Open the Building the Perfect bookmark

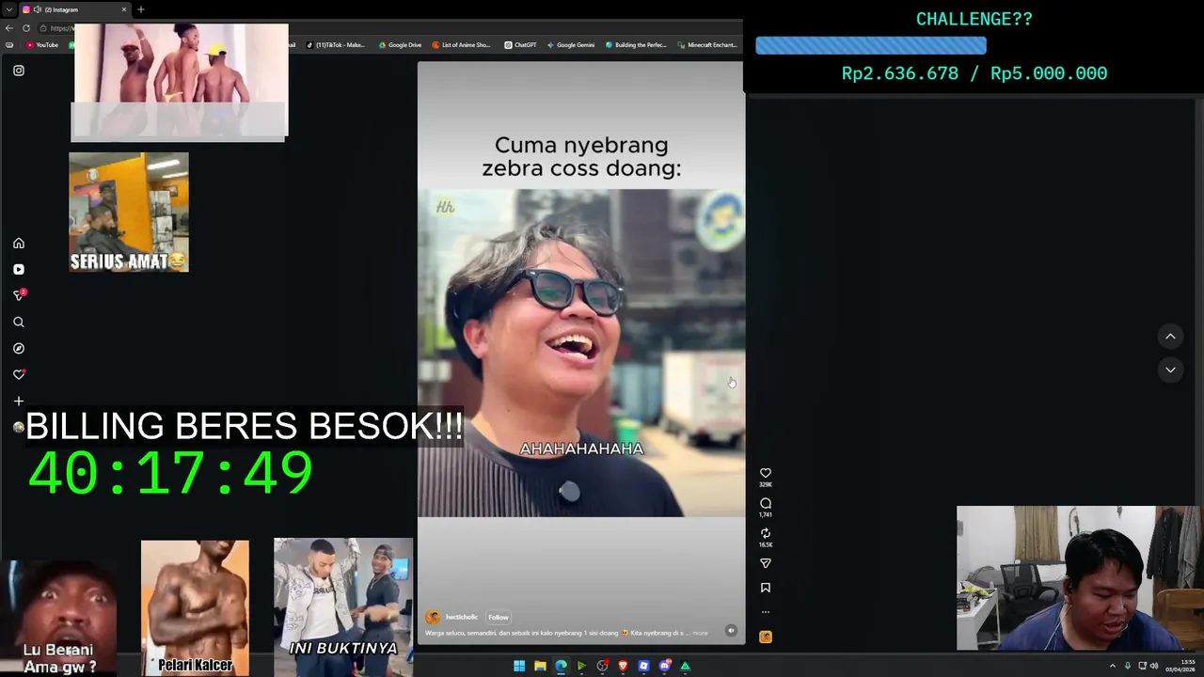pos(636,45)
